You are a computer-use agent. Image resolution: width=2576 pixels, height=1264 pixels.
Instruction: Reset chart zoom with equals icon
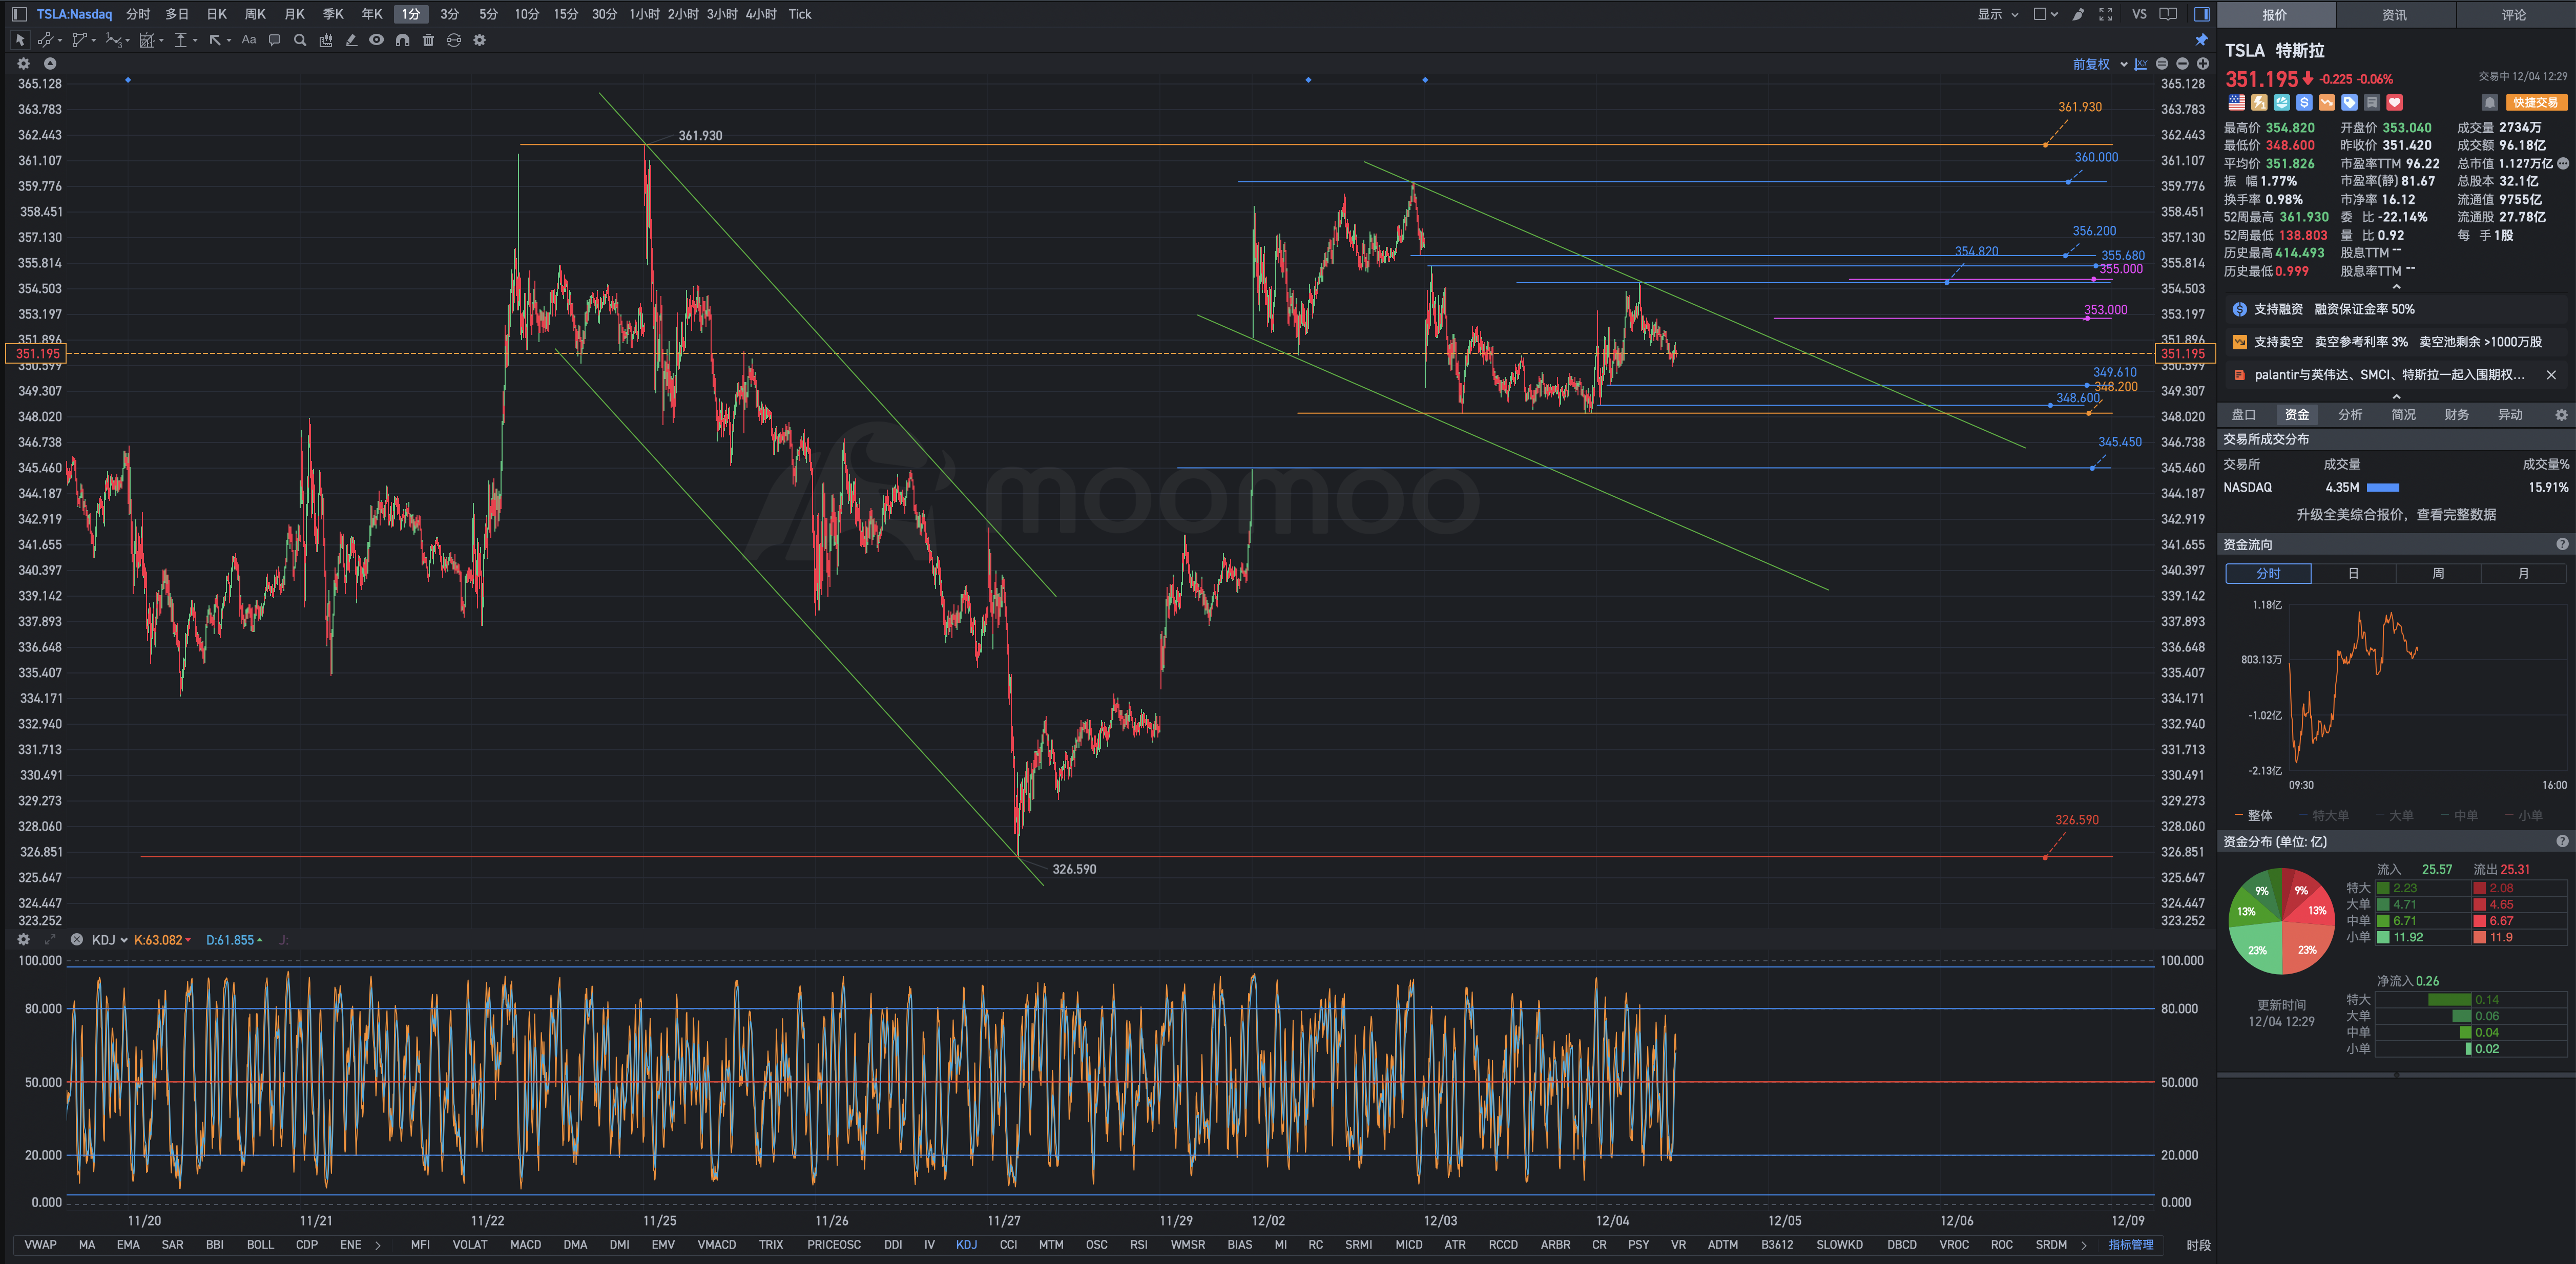[x=2162, y=64]
